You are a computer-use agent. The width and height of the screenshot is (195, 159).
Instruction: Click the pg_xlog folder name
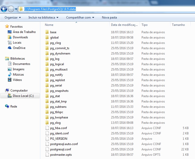[55, 123]
